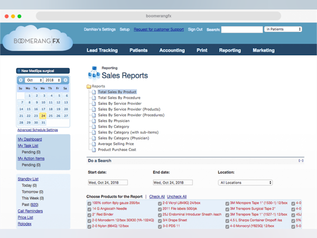This screenshot has width=317, height=238.
Task: Click the BoomerangFX cloud logo
Action: tap(38, 39)
